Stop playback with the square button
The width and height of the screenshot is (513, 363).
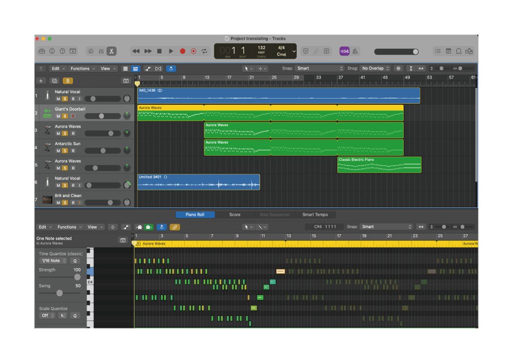pos(159,51)
